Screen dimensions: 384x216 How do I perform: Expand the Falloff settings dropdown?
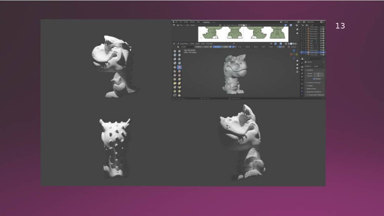(263, 47)
